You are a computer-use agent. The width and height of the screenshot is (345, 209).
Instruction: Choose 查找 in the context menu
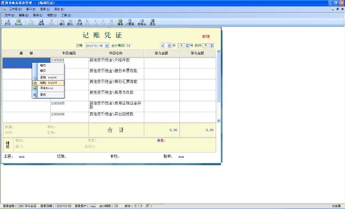tap(48, 94)
